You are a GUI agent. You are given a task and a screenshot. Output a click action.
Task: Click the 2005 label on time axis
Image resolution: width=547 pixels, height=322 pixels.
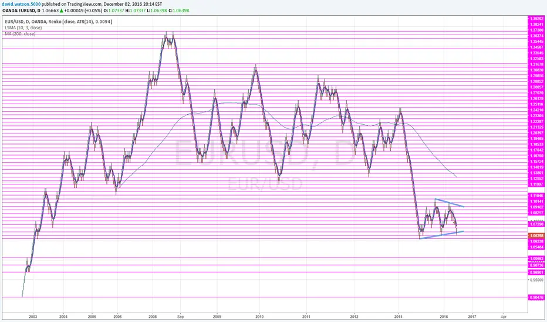click(92, 317)
